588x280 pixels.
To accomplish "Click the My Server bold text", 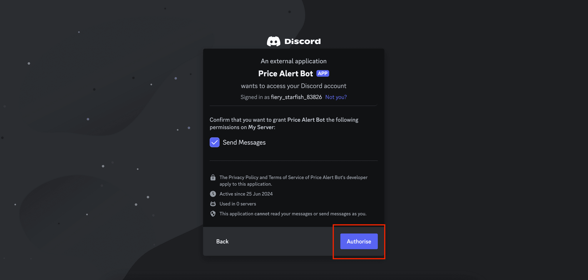I will (261, 127).
